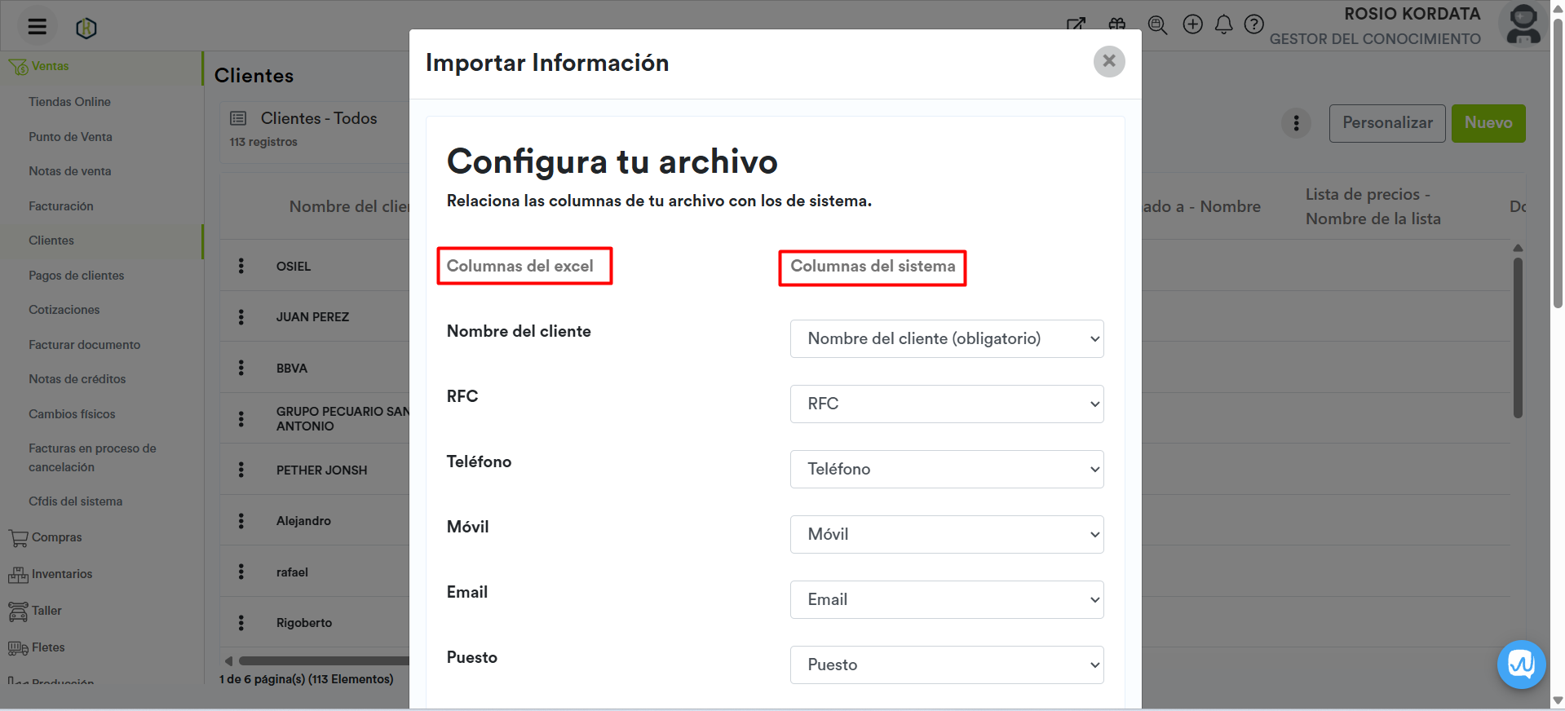This screenshot has height=711, width=1565.
Task: Click the plus circle quick-add icon
Action: point(1192,24)
